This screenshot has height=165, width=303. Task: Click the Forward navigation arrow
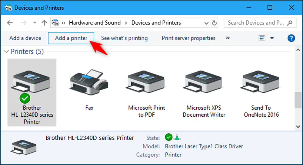click(x=24, y=23)
